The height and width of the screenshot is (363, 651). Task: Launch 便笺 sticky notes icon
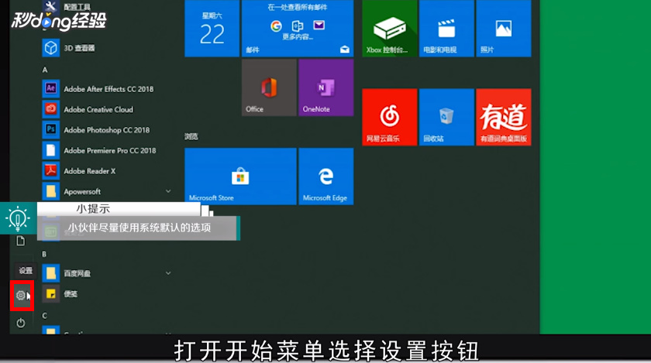pos(50,293)
